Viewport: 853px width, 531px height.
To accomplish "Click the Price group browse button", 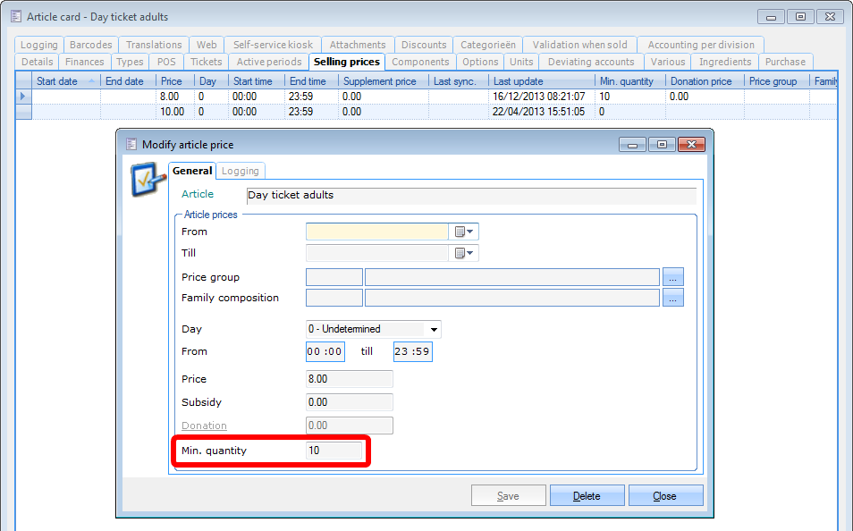I will point(672,277).
